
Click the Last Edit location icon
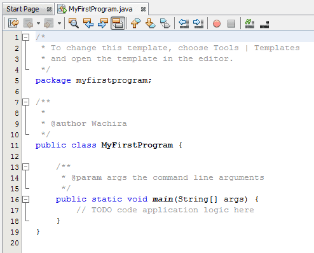[x=13, y=23]
